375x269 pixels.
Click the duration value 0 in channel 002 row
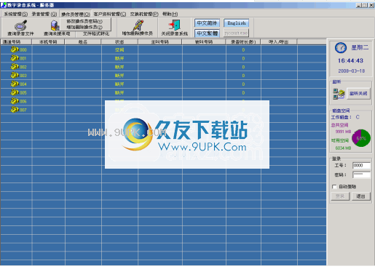[x=243, y=67]
